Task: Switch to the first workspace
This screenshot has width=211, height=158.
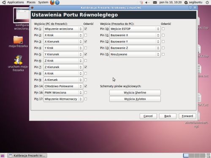Action: pos(186,155)
